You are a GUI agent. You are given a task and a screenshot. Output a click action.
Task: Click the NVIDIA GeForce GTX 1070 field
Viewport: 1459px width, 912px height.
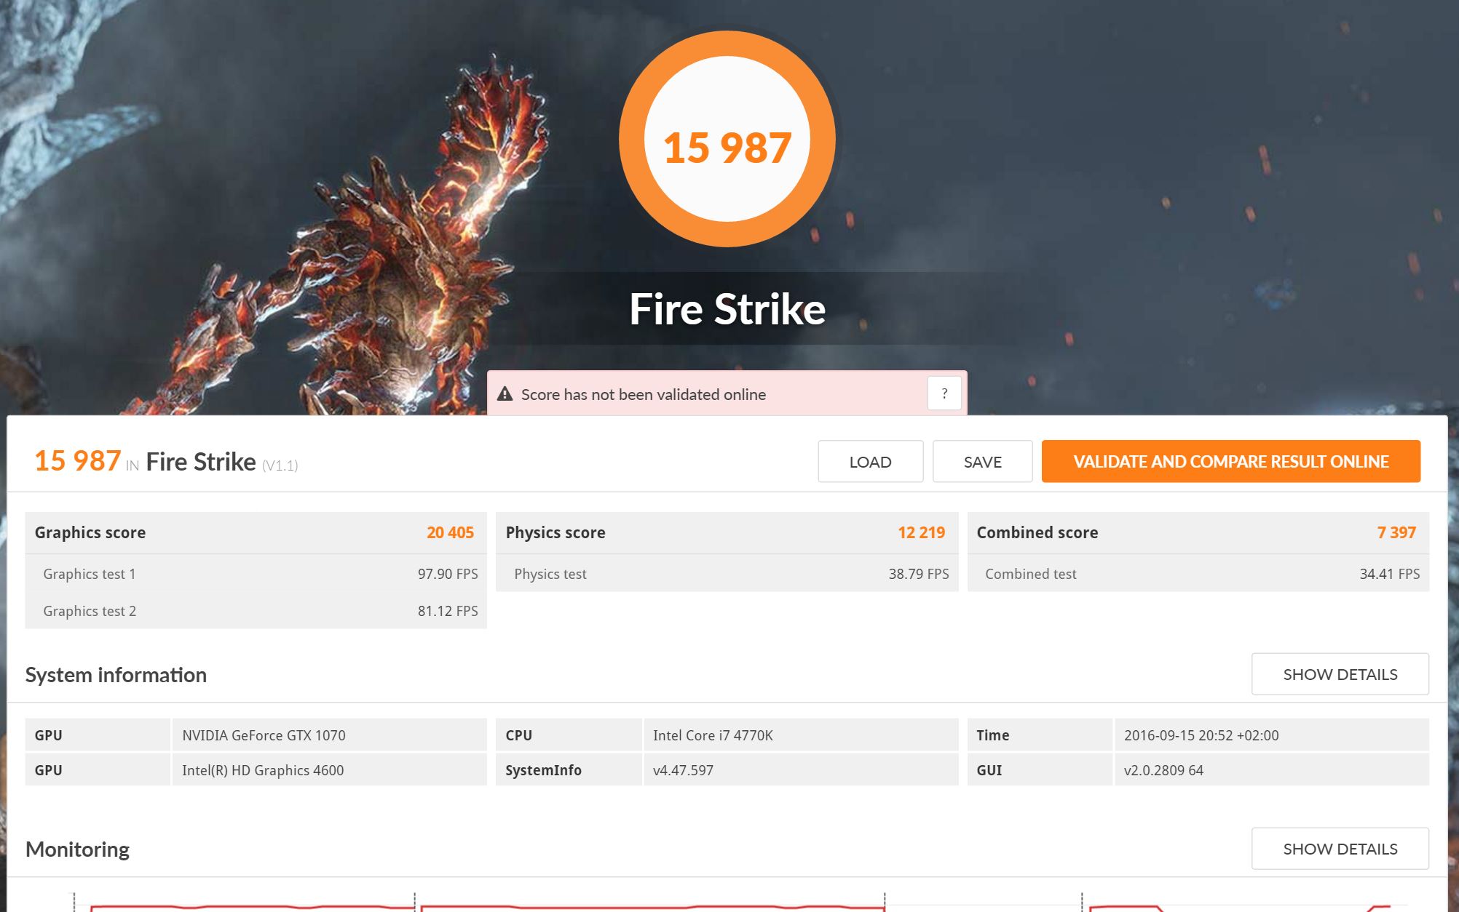(328, 735)
